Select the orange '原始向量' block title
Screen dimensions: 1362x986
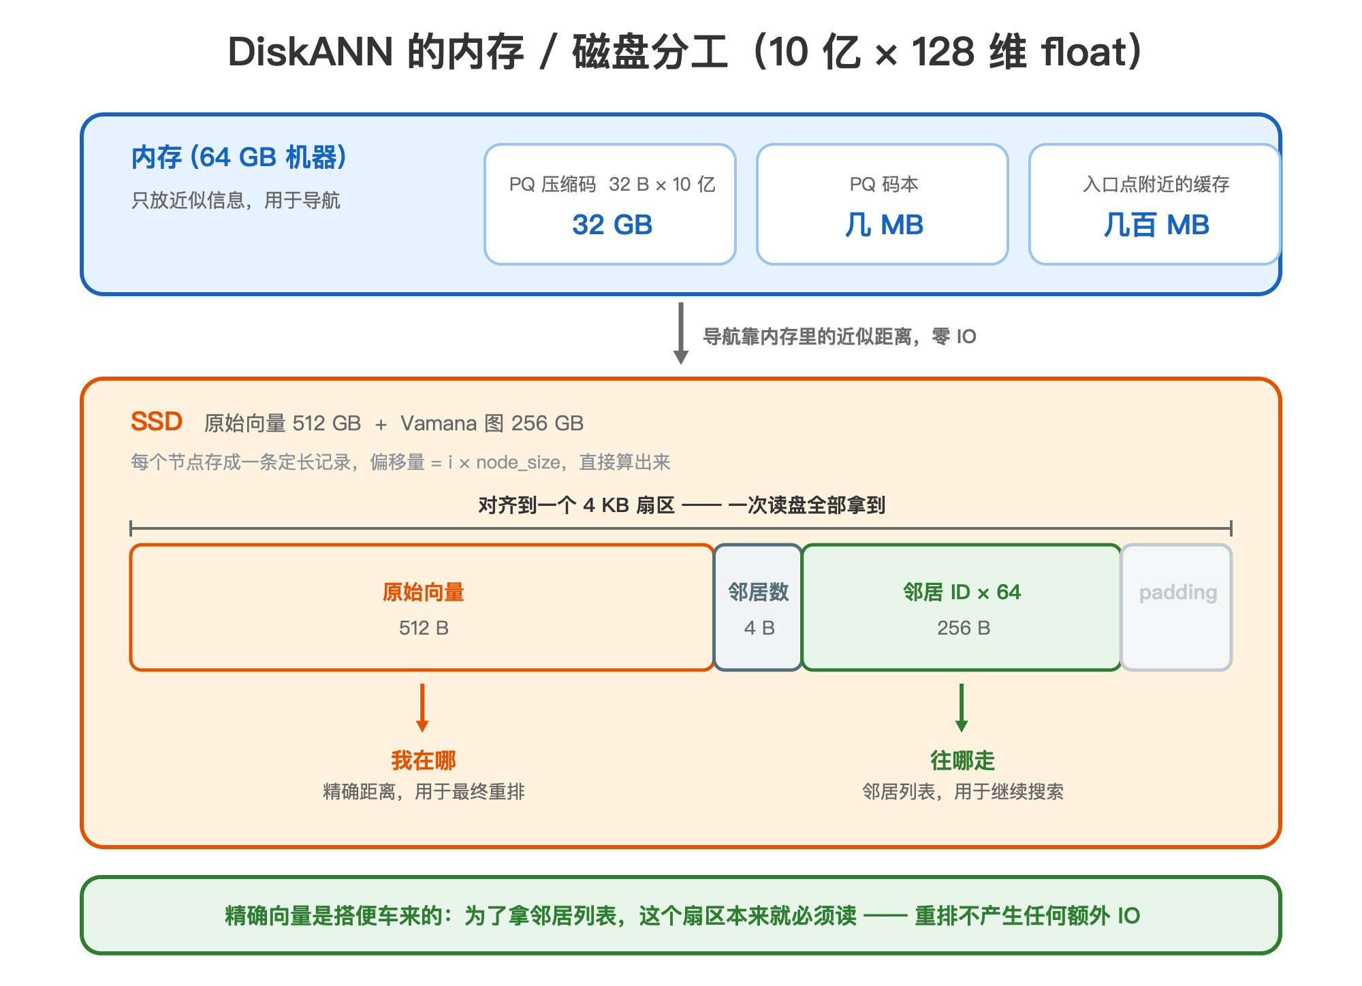(423, 592)
